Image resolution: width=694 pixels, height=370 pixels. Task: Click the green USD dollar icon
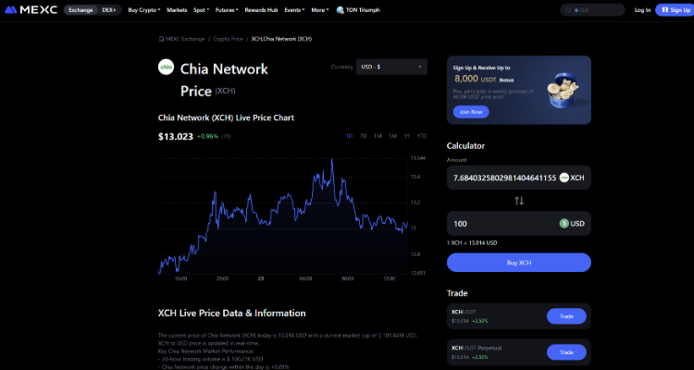(x=564, y=224)
